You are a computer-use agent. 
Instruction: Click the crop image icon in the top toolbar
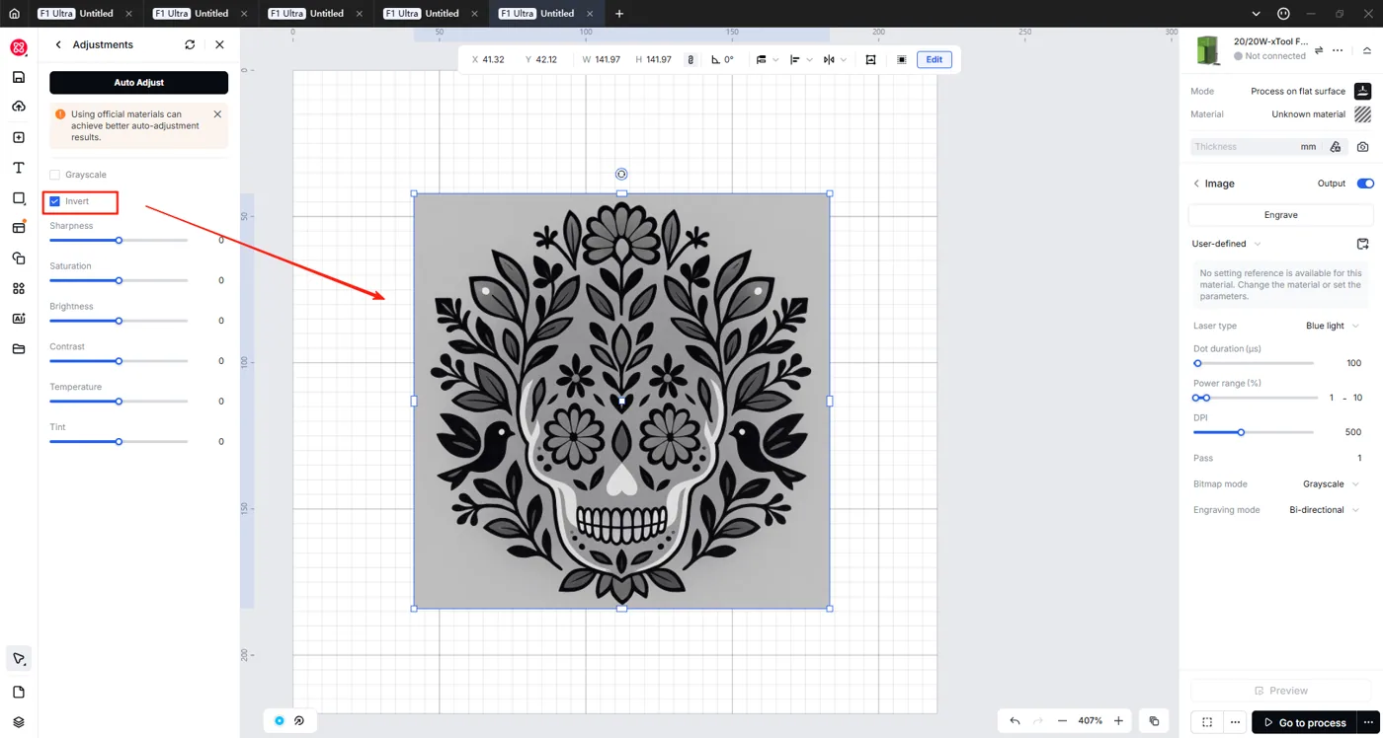point(870,59)
